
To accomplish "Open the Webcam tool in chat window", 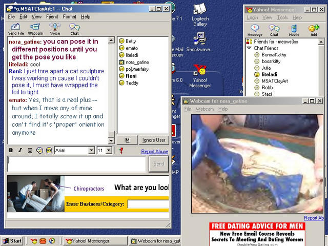I will pos(35,29).
